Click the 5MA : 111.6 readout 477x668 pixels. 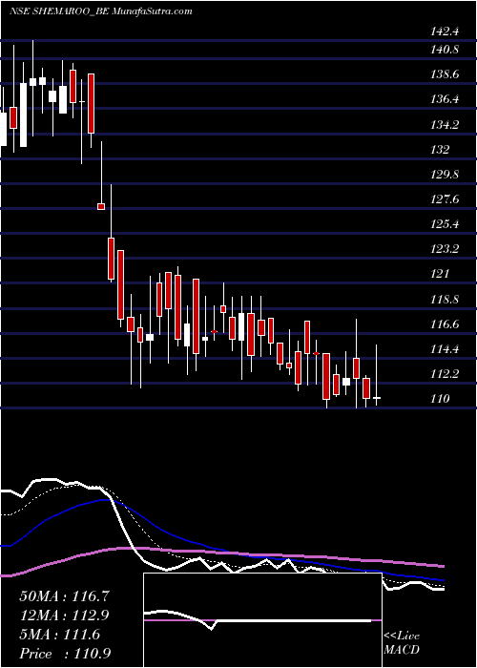pos(60,635)
